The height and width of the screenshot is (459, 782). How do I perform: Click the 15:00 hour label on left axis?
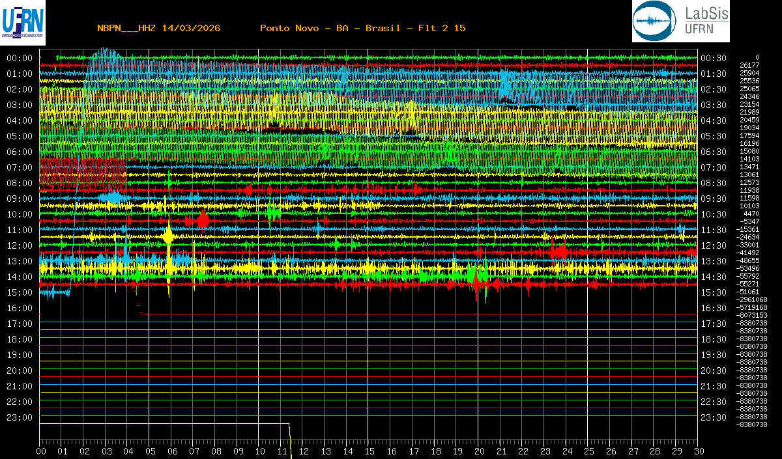tap(20, 292)
